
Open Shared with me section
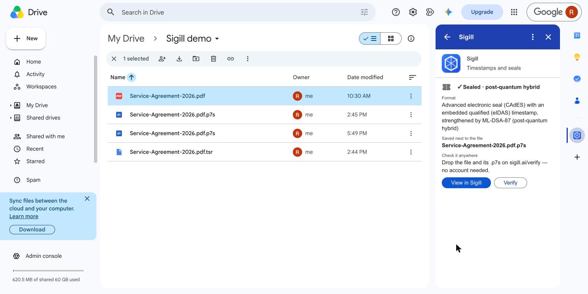tap(45, 136)
